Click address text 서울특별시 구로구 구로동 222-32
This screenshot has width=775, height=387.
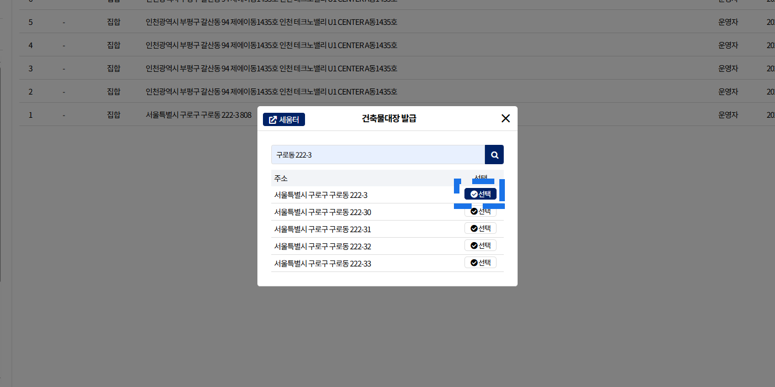(x=322, y=247)
